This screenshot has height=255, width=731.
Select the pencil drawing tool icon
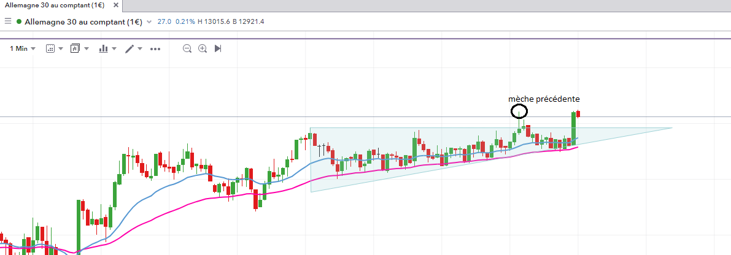pyautogui.click(x=130, y=48)
